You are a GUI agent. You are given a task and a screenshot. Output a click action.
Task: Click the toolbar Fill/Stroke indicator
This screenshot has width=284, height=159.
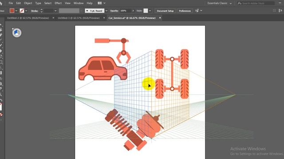(x=1, y=106)
